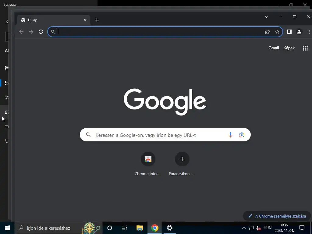Click the magnifier icon in Google search box

click(x=88, y=135)
